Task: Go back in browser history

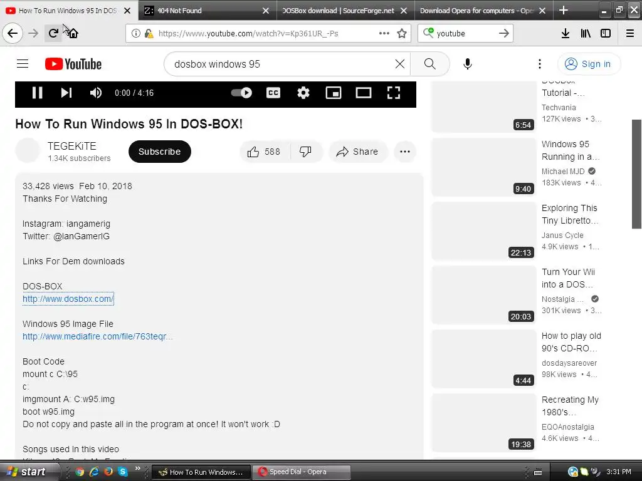Action: point(13,33)
